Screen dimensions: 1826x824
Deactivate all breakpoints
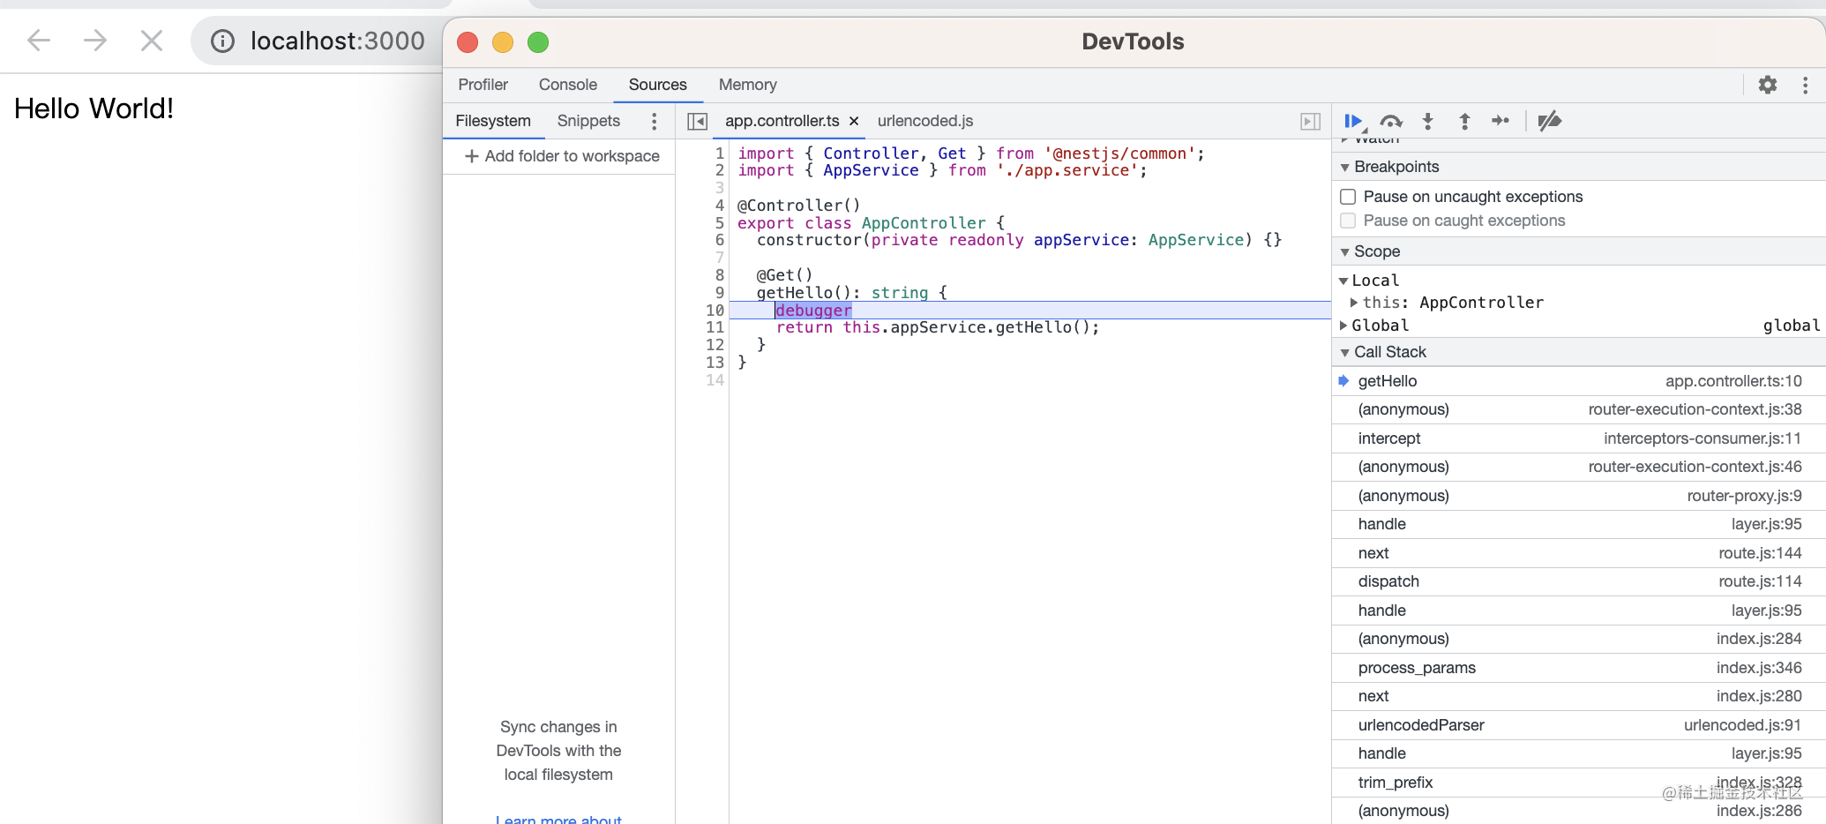click(1549, 122)
